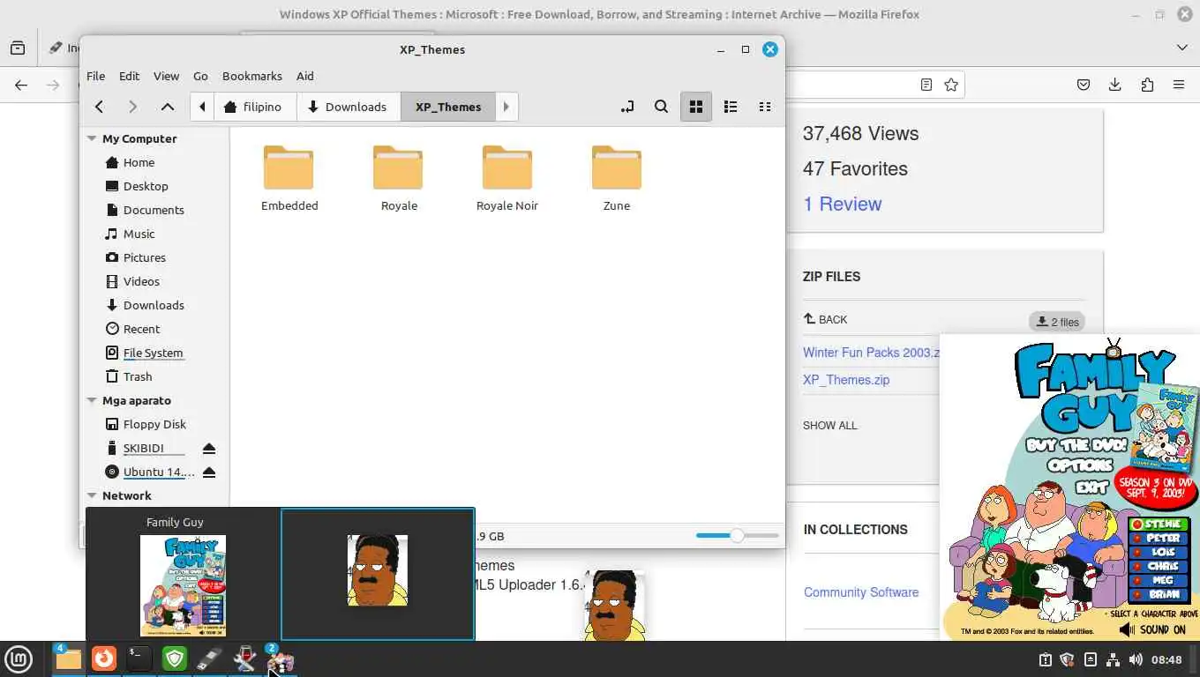Open Firefox hamburger menu
Image resolution: width=1200 pixels, height=677 pixels.
click(1179, 85)
